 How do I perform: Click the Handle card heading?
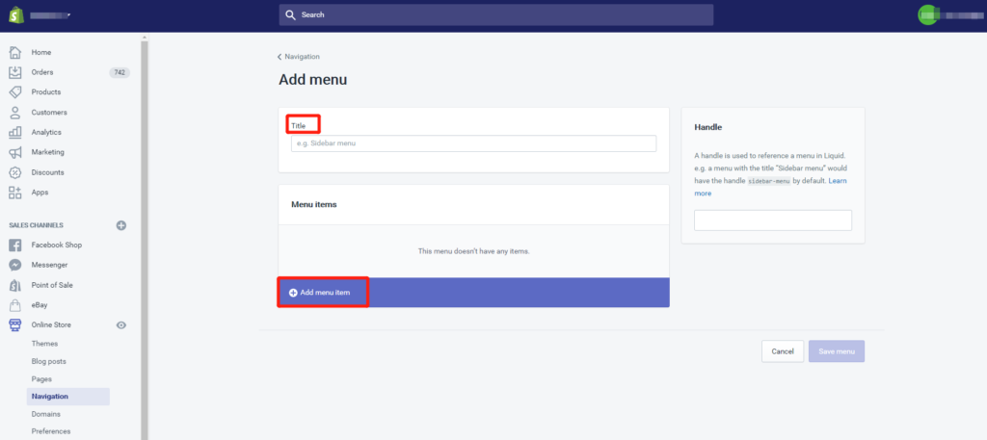pyautogui.click(x=708, y=127)
